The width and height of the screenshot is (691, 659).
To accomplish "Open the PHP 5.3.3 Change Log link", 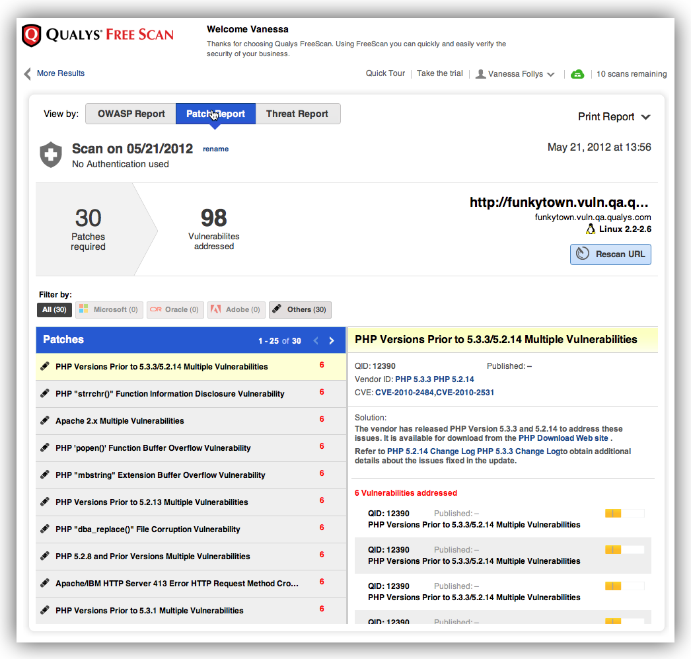I will [x=519, y=451].
